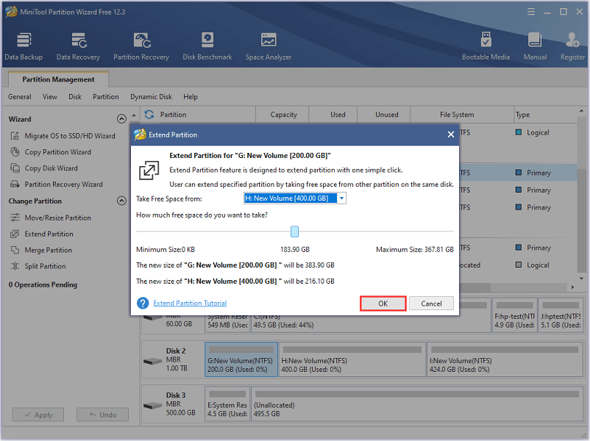Select G: New Volume partition on Disk 2
The image size is (590, 441).
point(241,359)
